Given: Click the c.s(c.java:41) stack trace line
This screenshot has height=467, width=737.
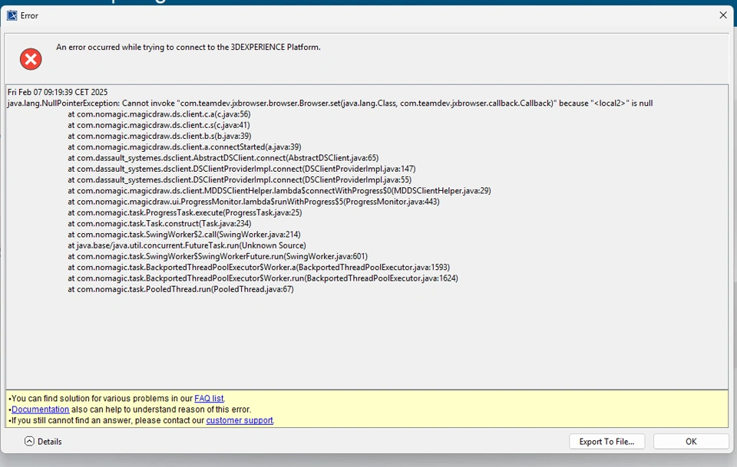Looking at the screenshot, I should coord(159,125).
